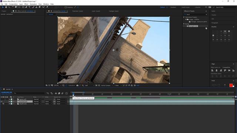The height and width of the screenshot is (133, 237).
Task: Select the Pen tool
Action: tap(26, 7)
